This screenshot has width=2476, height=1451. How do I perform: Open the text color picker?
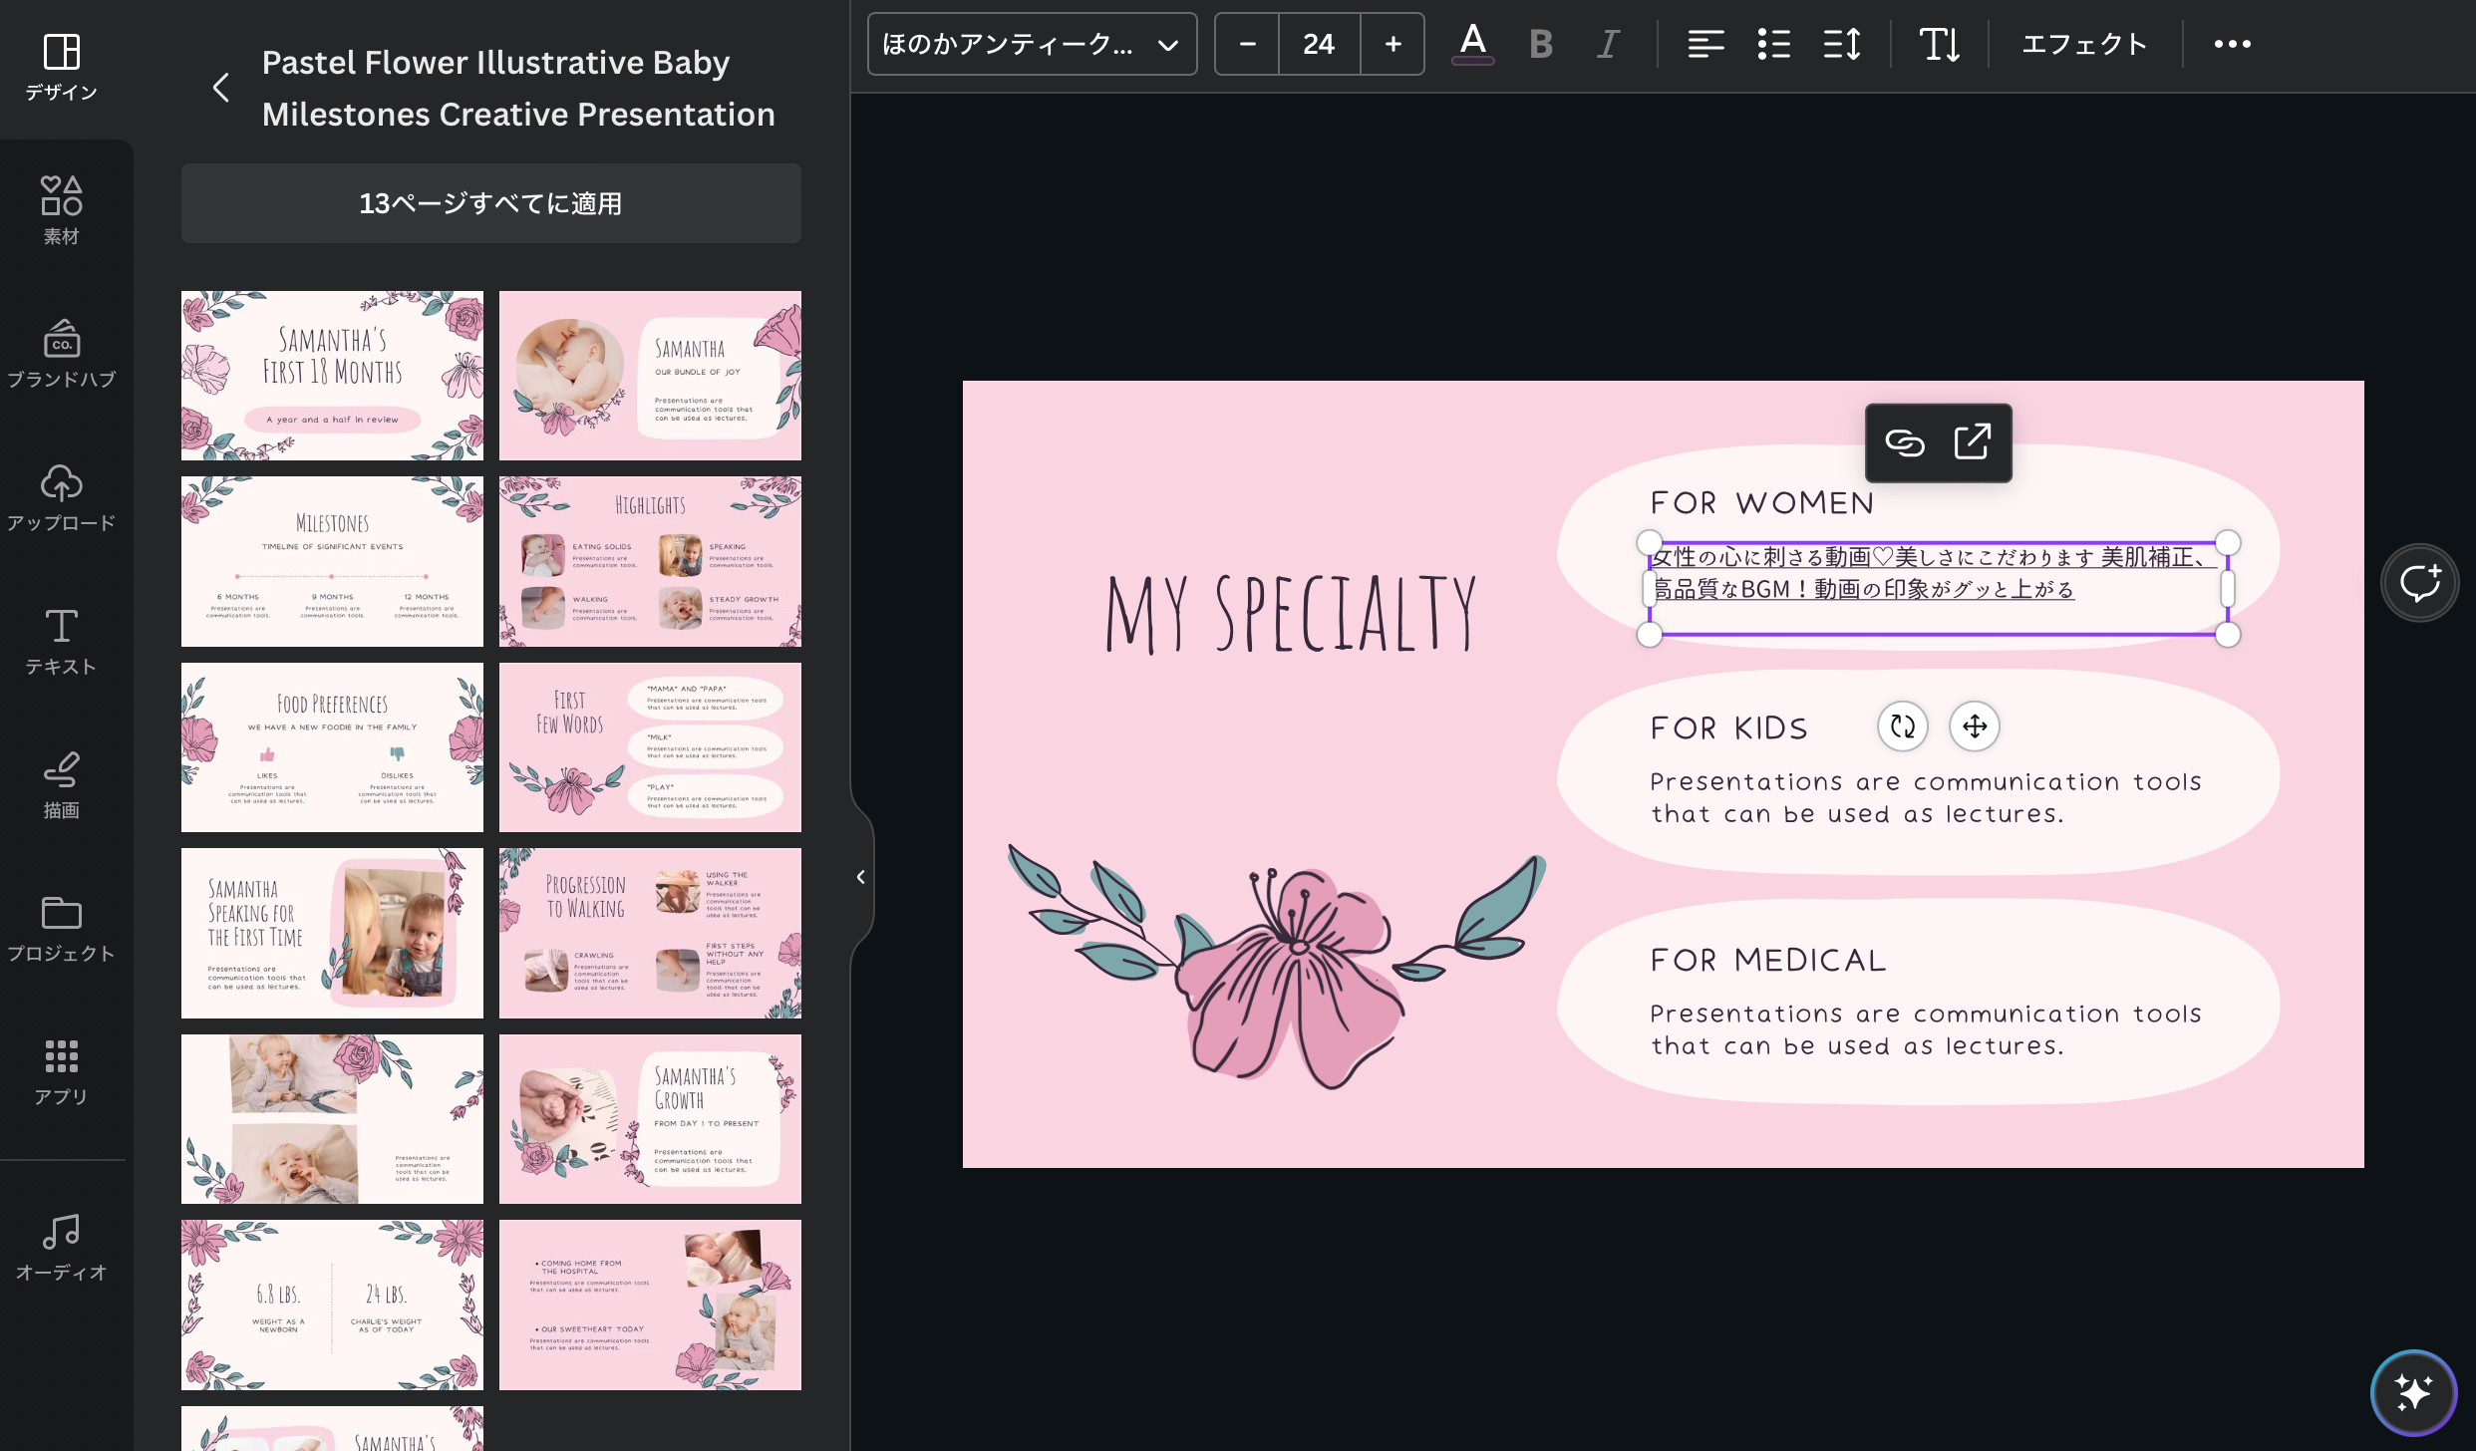(x=1472, y=44)
